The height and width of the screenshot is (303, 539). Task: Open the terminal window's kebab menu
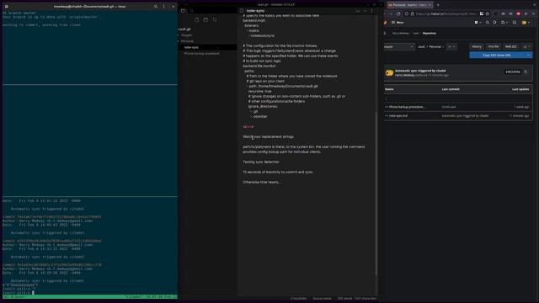coord(164,6)
